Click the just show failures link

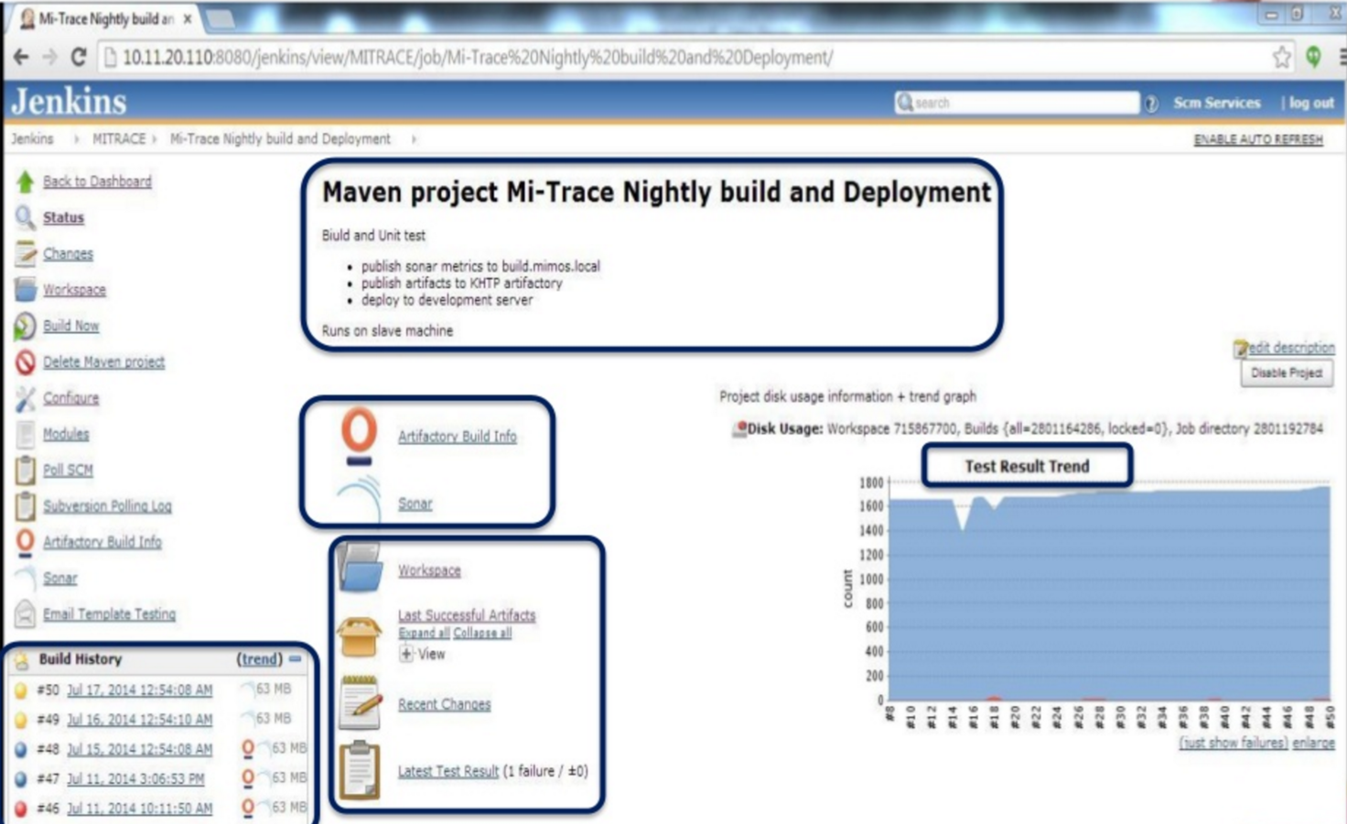pyautogui.click(x=1234, y=743)
